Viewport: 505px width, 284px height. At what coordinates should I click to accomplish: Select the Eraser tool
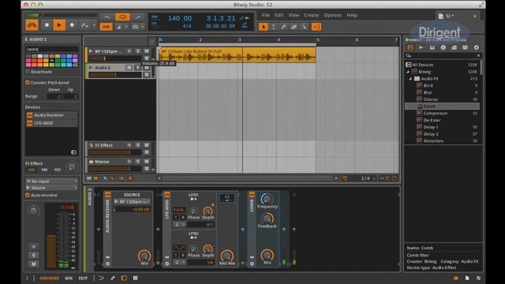coord(294,27)
